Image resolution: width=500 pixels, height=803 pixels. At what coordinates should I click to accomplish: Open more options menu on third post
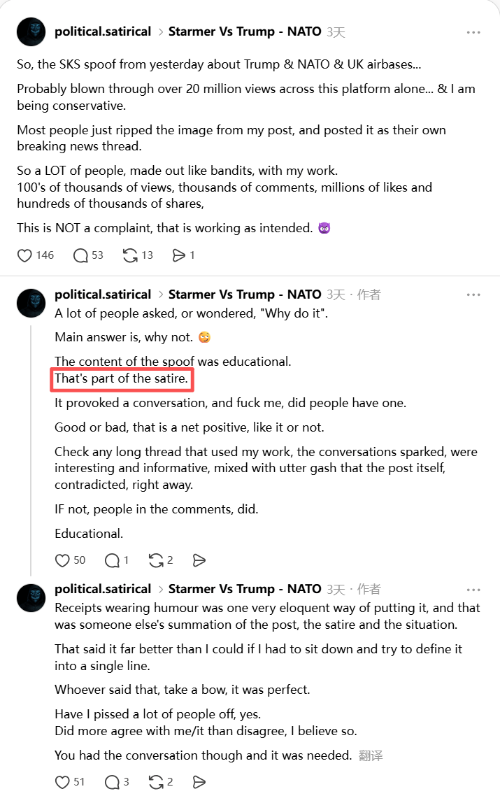(x=473, y=590)
